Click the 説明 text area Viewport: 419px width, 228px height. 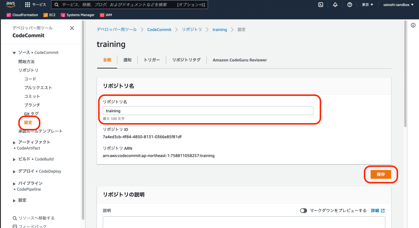coord(244,222)
